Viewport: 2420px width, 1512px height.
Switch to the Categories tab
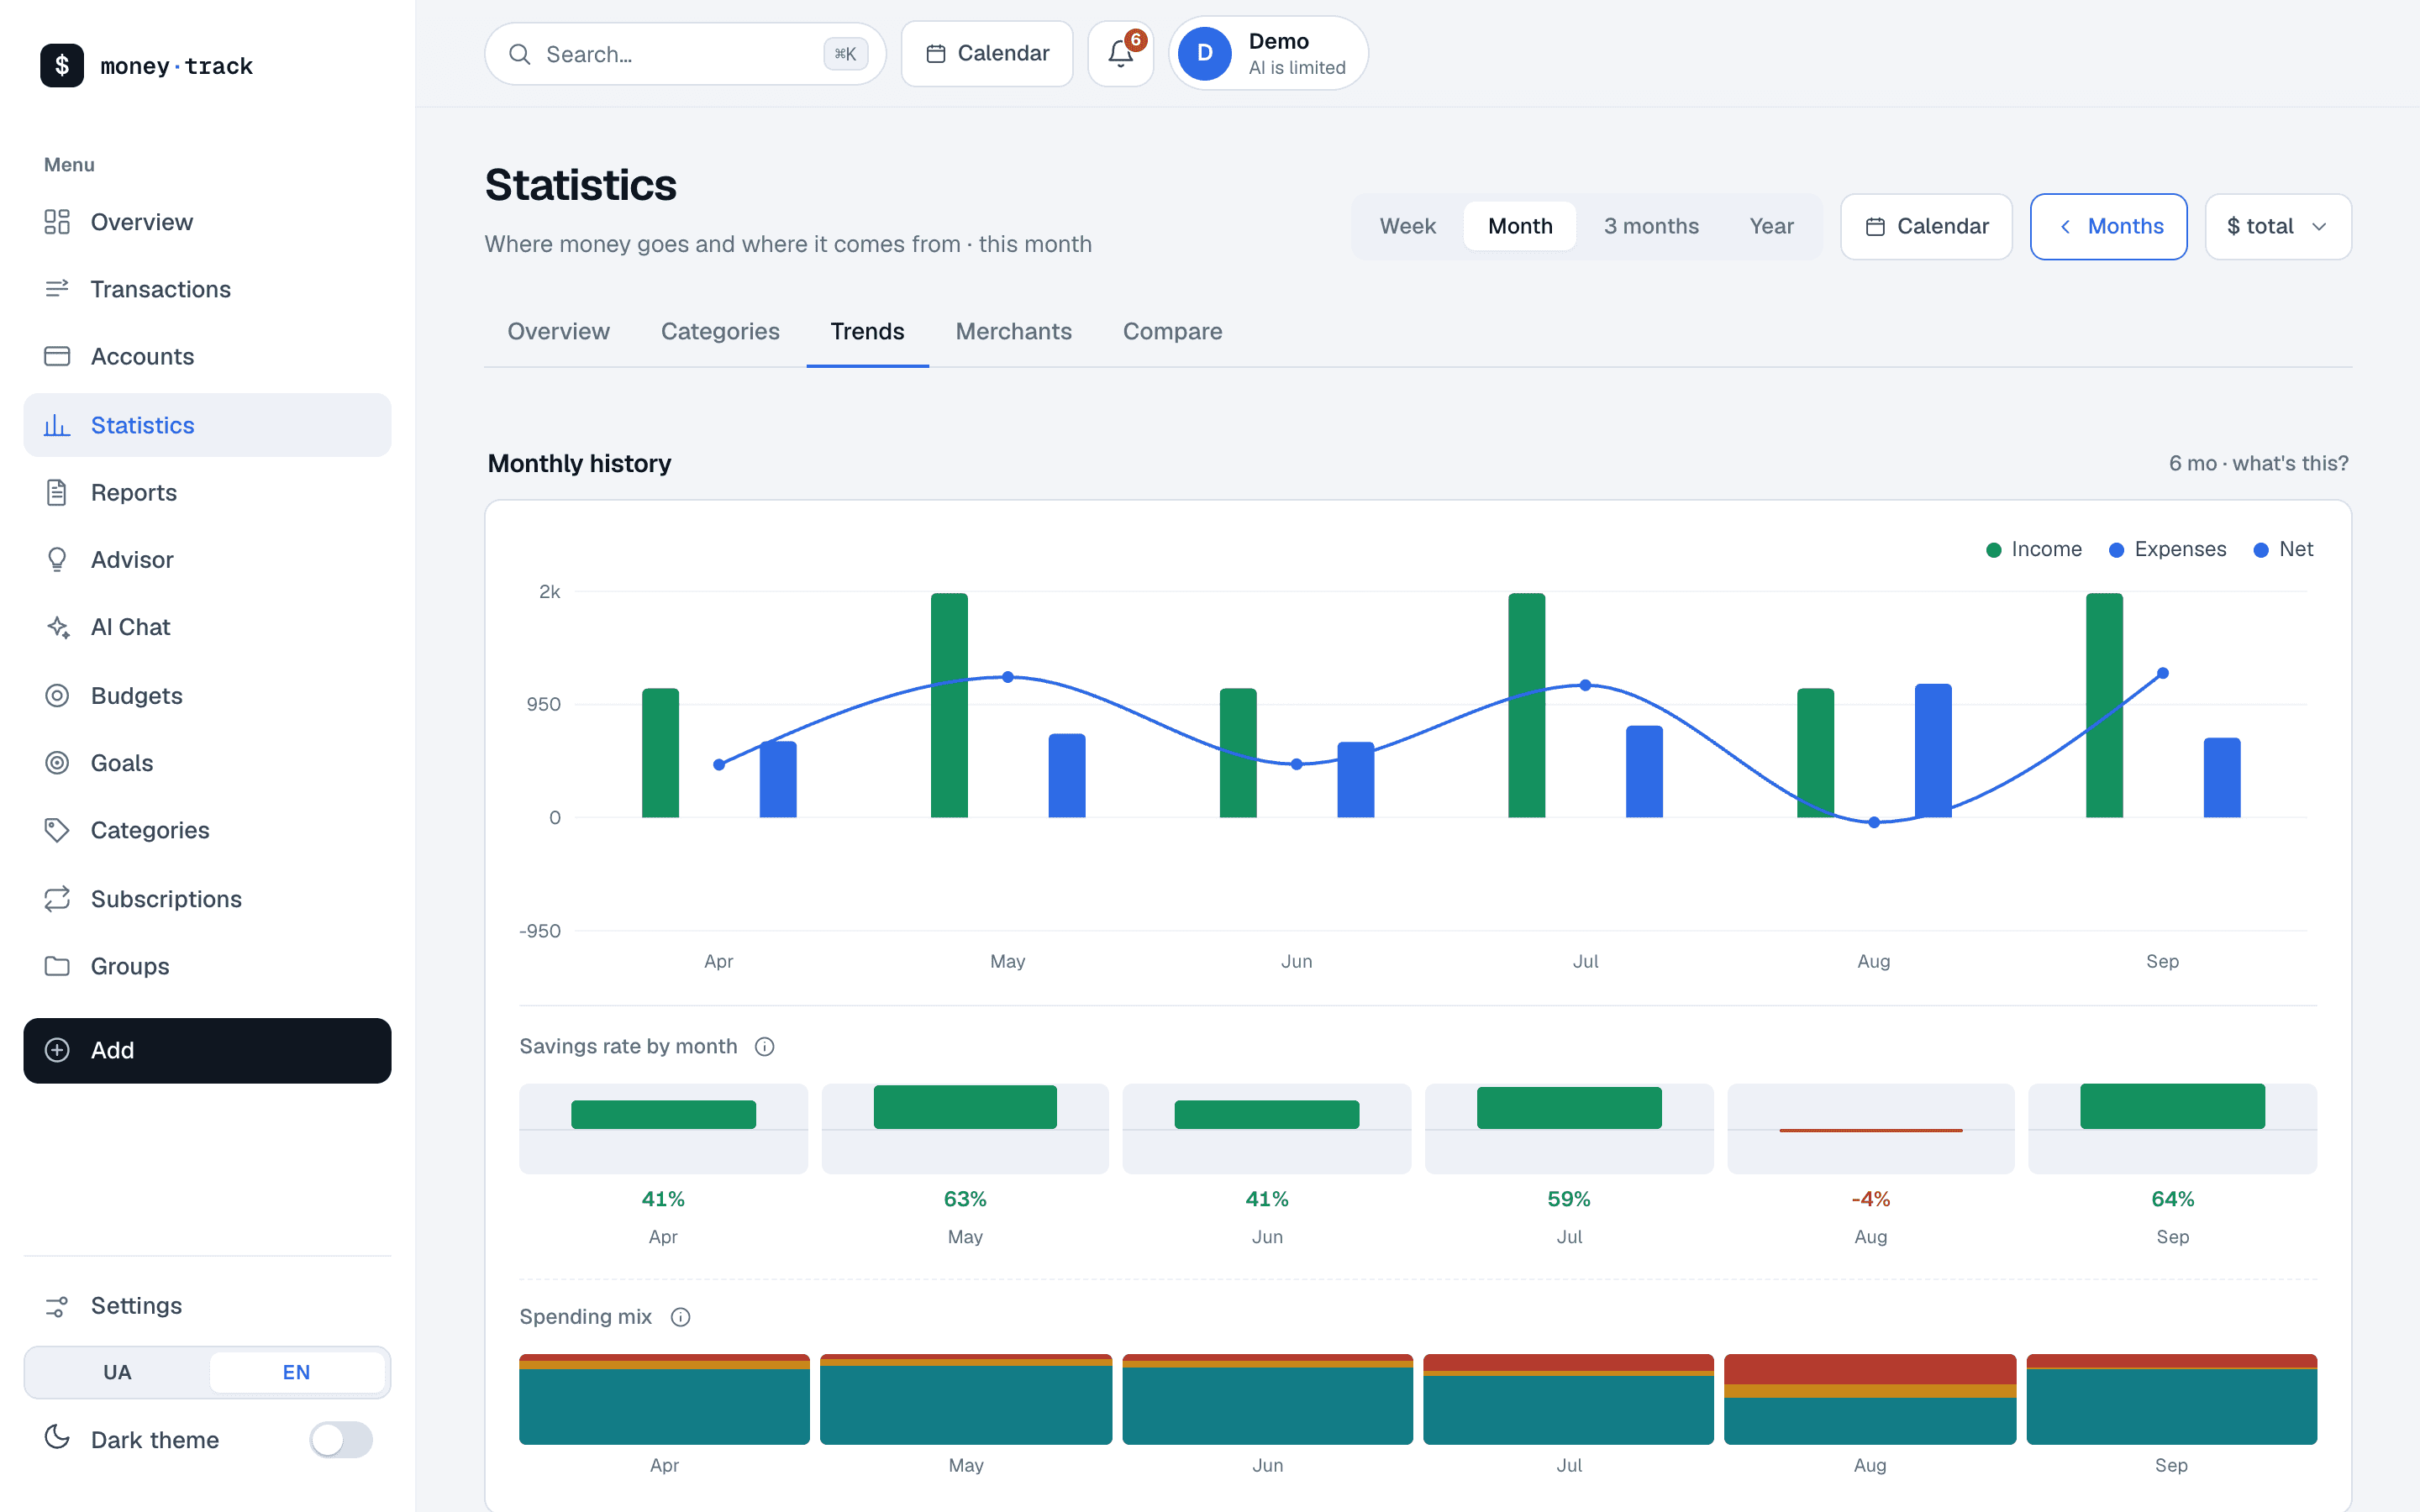720,331
